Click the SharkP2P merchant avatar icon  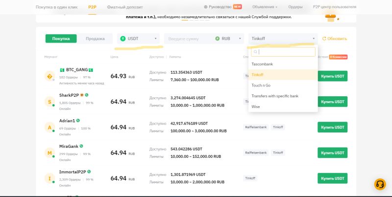click(49, 102)
